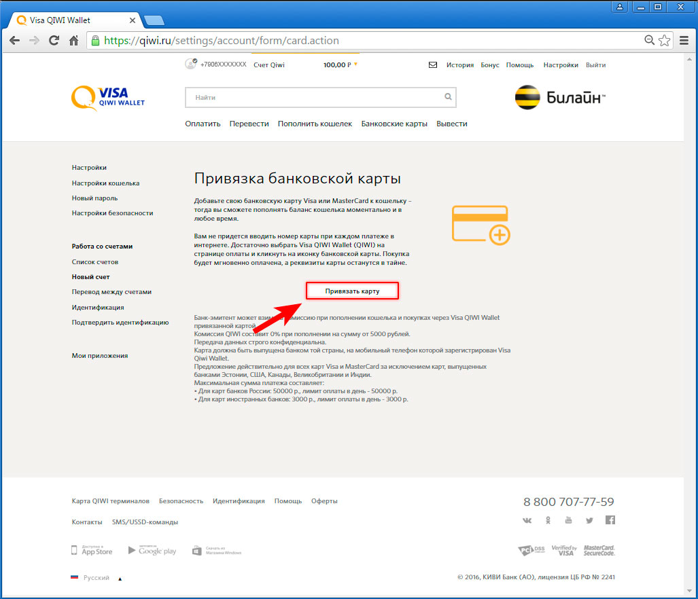The image size is (698, 599).
Task: Open Помощь footer link
Action: (x=288, y=501)
